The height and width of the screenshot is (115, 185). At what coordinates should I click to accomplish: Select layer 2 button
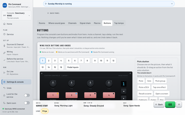coord(49,61)
